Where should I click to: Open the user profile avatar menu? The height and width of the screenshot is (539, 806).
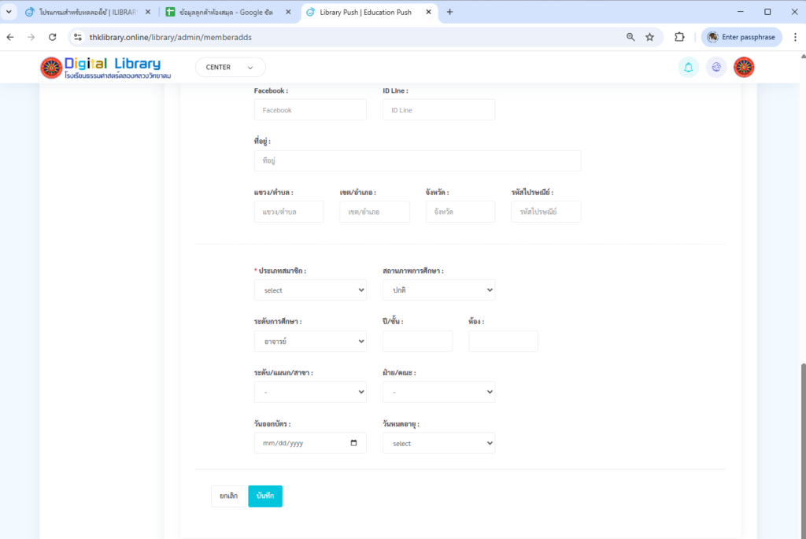point(744,68)
